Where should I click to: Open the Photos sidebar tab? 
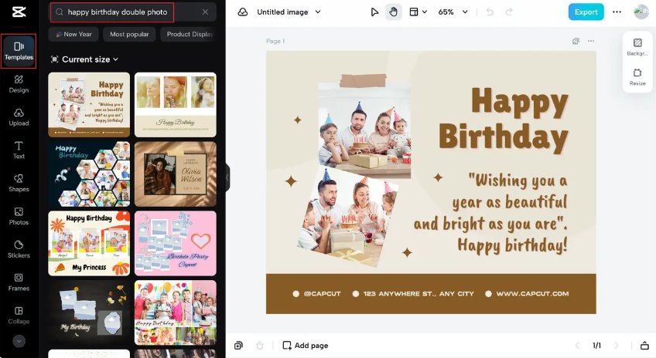point(19,217)
